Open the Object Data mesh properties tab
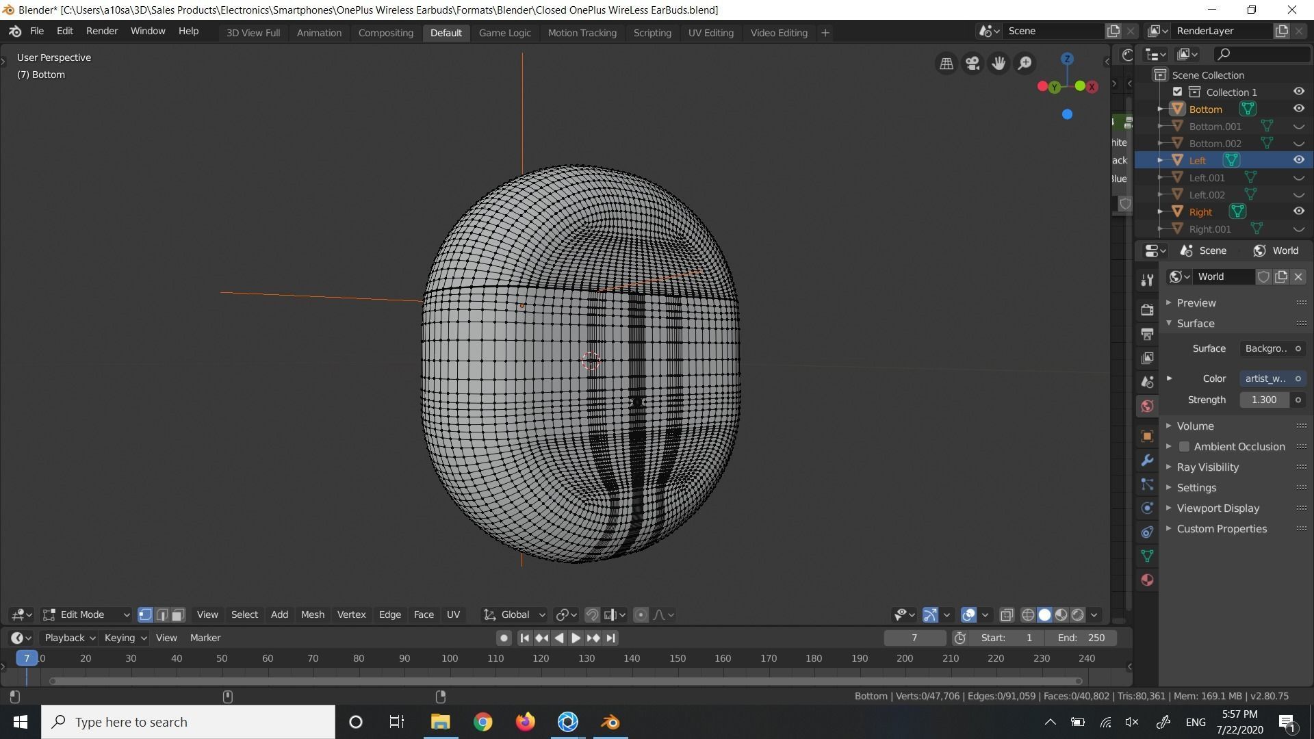 click(x=1148, y=556)
